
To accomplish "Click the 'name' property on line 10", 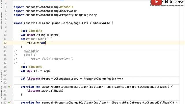I will click(30, 35).
